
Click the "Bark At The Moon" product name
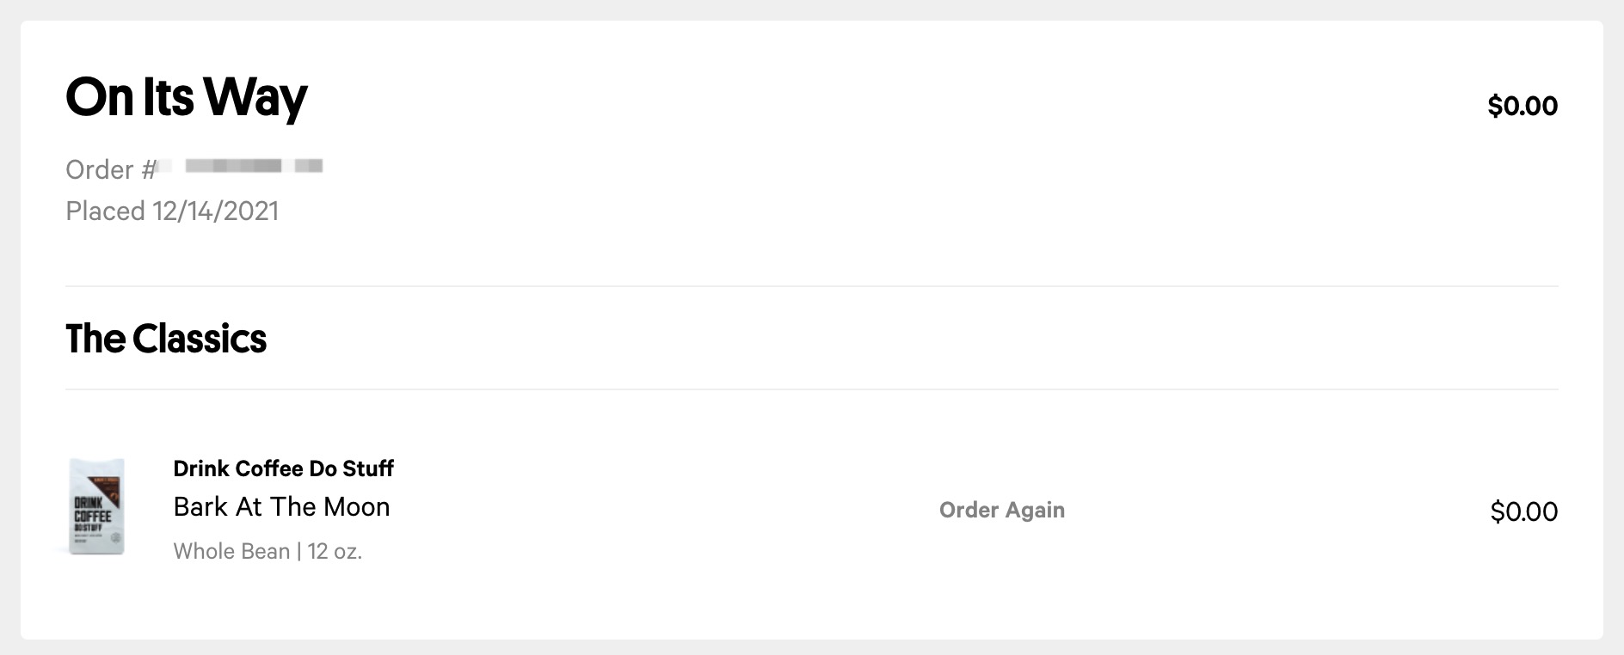(281, 507)
